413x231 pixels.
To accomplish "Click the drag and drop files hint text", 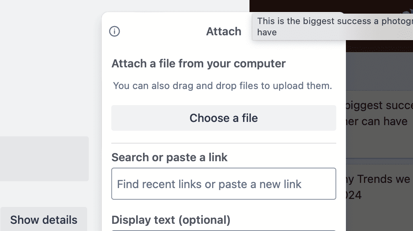I will coord(223,85).
